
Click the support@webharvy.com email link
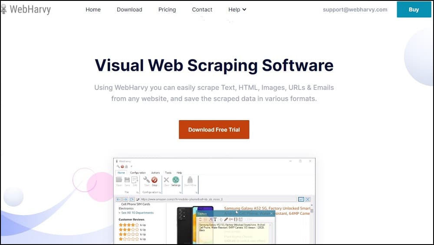pyautogui.click(x=355, y=10)
